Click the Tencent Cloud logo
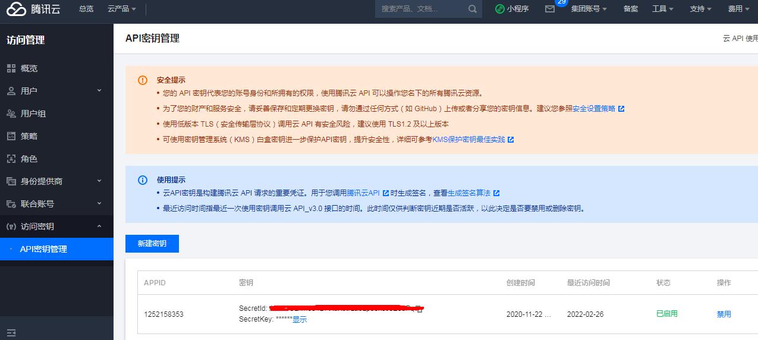 click(x=34, y=9)
